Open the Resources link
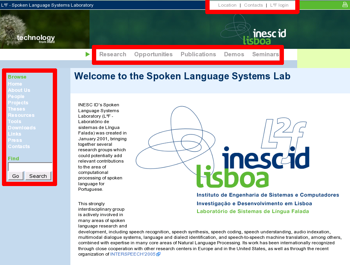This screenshot has width=350, height=265. pos(21,115)
